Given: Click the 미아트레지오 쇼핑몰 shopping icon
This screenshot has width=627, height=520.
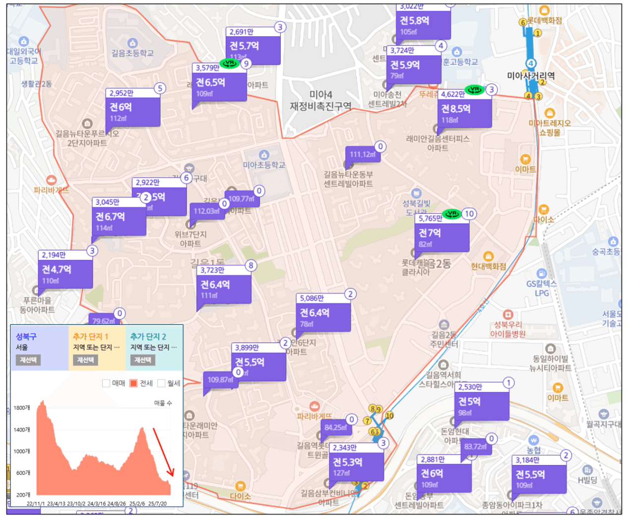Looking at the screenshot, I should [x=549, y=113].
